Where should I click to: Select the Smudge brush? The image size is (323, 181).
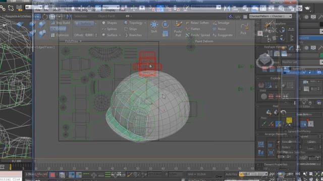click(x=221, y=23)
